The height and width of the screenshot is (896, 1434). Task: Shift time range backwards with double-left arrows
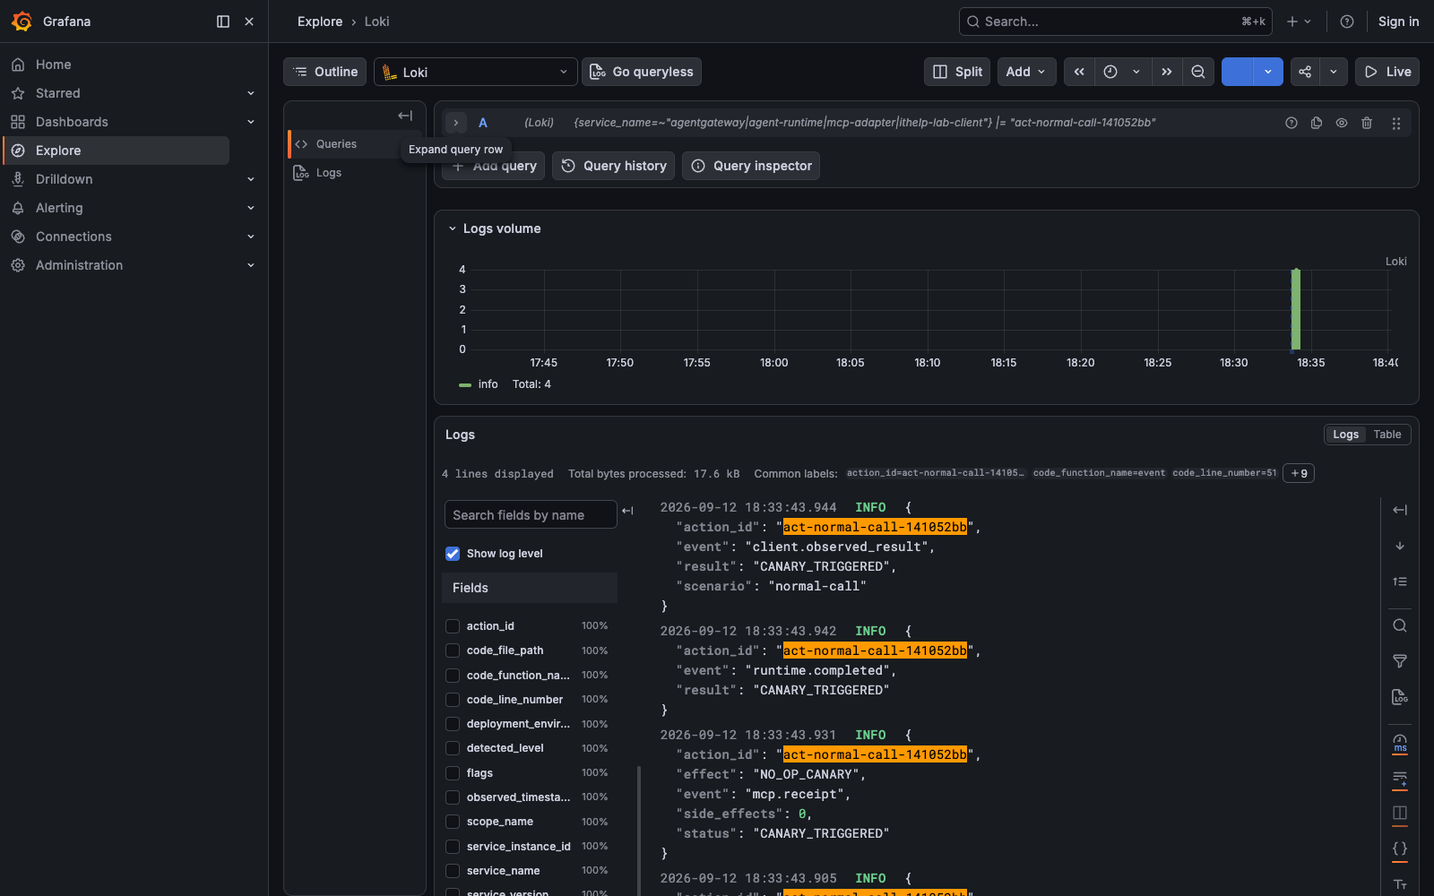(x=1079, y=72)
